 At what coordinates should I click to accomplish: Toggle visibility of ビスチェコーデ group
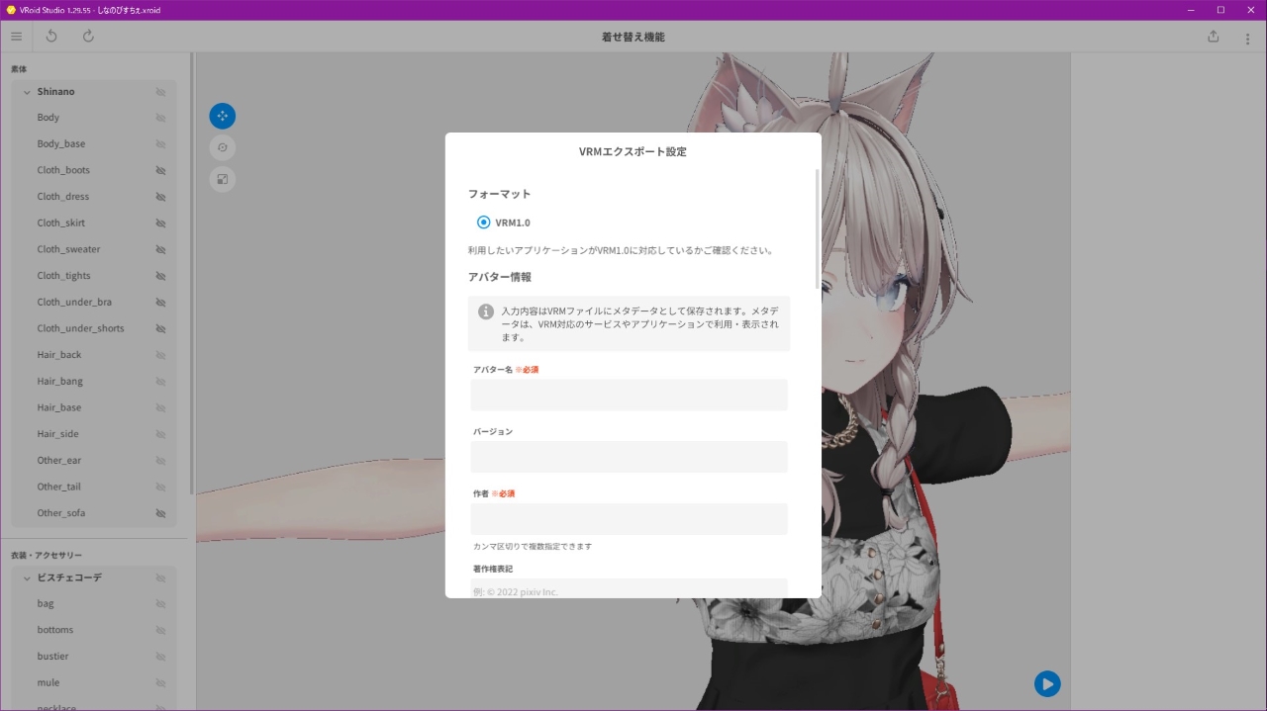[160, 578]
